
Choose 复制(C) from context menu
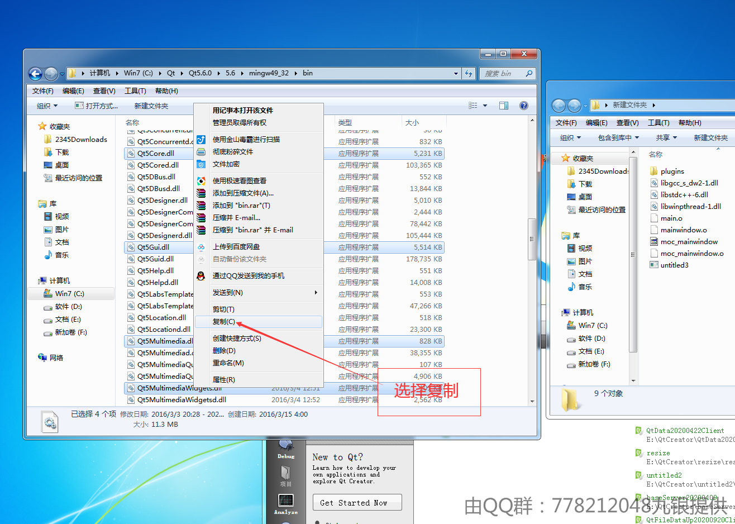[x=259, y=322]
